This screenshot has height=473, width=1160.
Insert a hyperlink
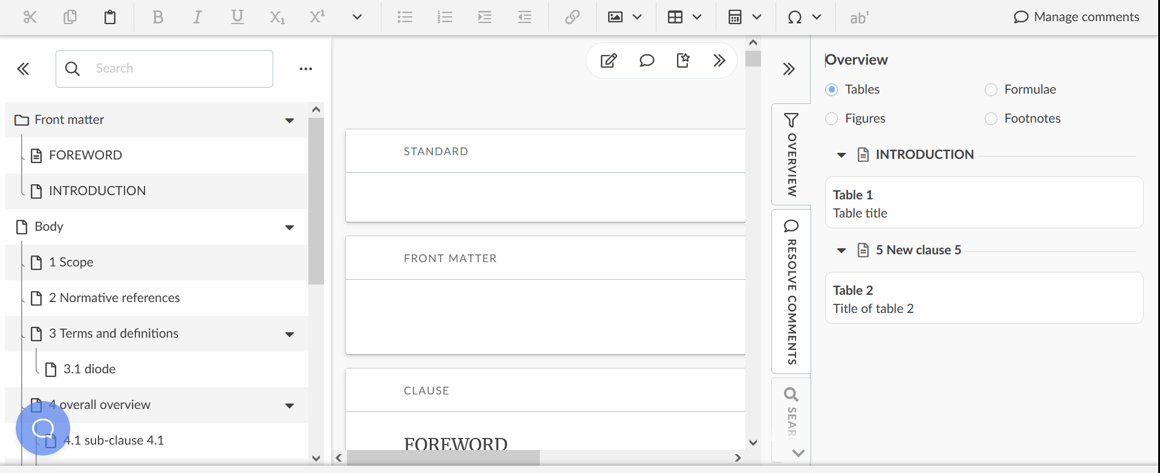[x=572, y=17]
